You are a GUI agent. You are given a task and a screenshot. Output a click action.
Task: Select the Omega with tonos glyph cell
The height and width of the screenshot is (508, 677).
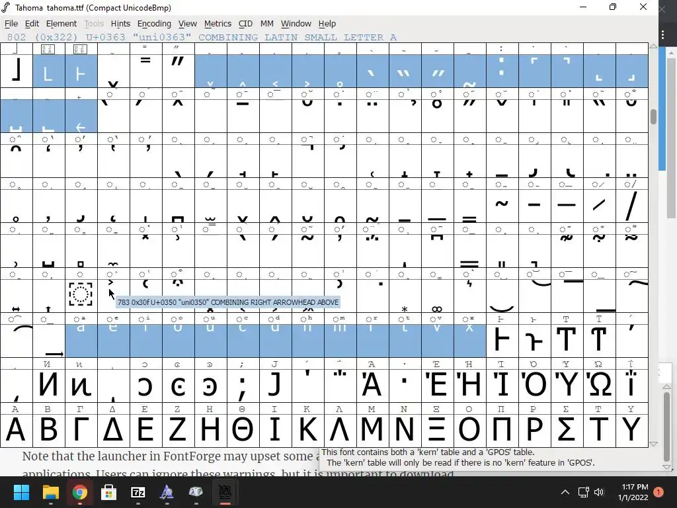click(599, 384)
